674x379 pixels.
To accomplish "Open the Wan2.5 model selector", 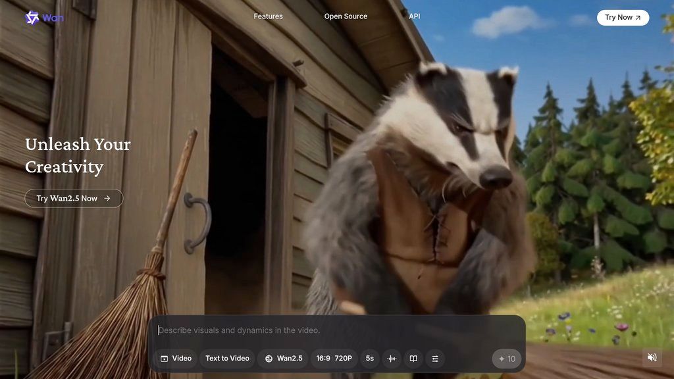I will [x=283, y=359].
